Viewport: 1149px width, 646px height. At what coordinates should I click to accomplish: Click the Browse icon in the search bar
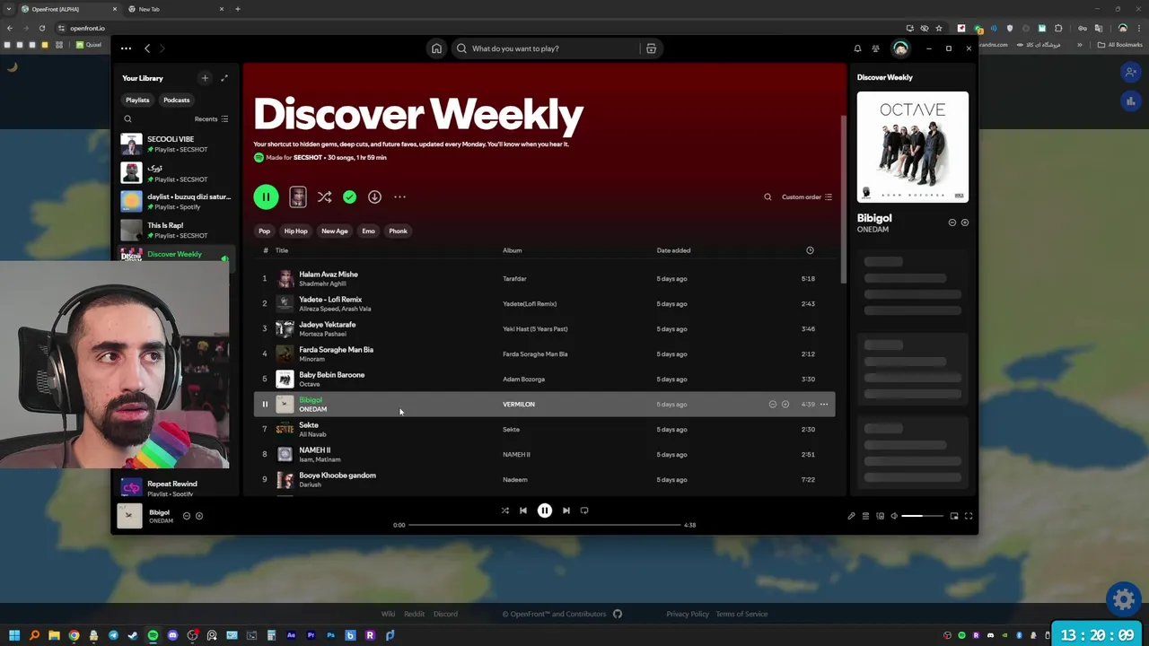coord(651,48)
